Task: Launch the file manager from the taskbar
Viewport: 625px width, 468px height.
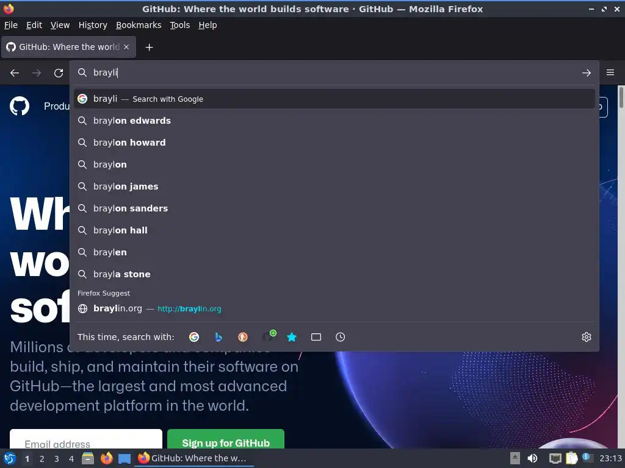Action: point(88,458)
